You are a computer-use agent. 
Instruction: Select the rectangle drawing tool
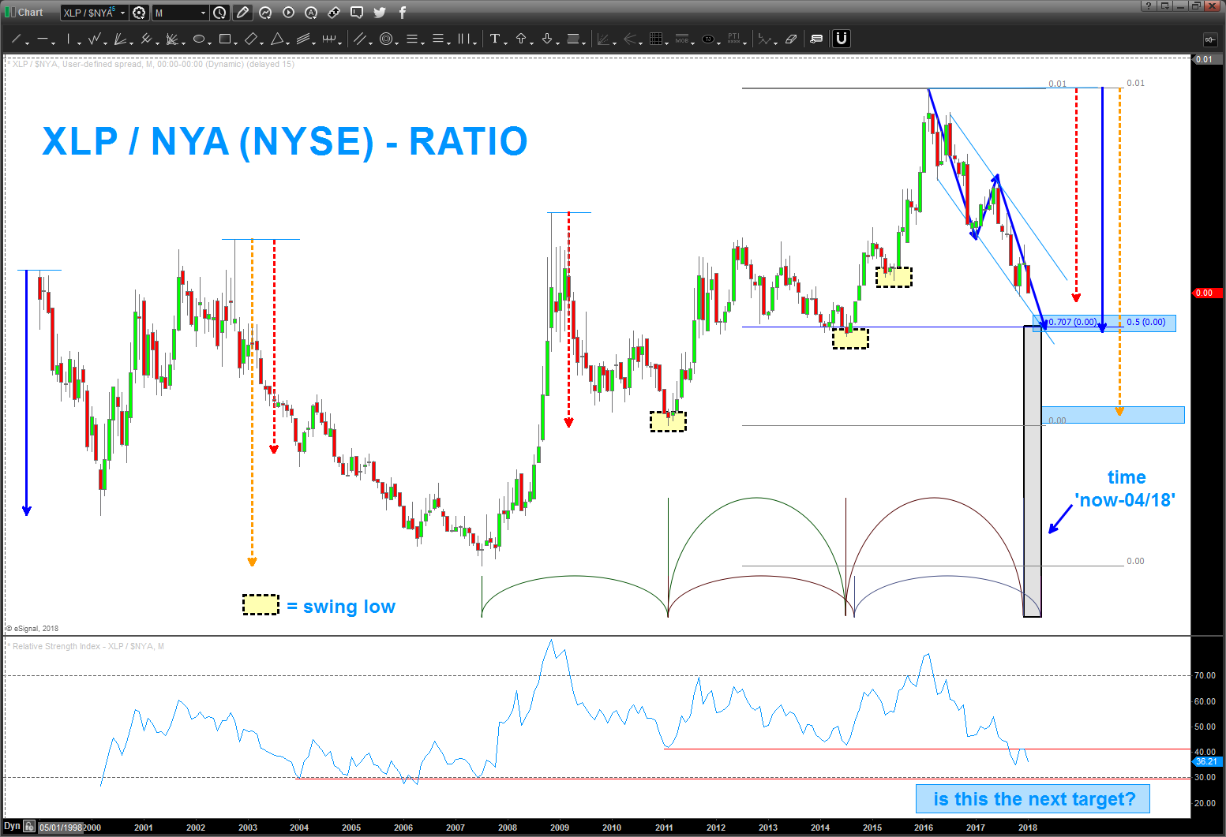pos(225,39)
